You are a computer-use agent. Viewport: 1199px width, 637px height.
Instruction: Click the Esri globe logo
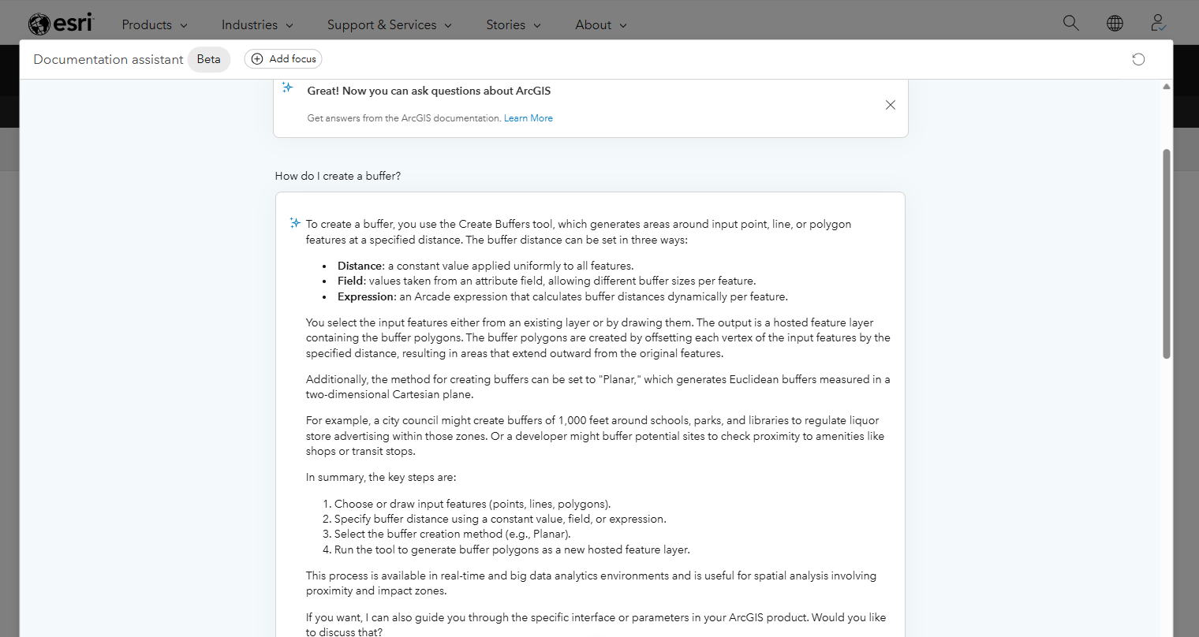(x=60, y=24)
